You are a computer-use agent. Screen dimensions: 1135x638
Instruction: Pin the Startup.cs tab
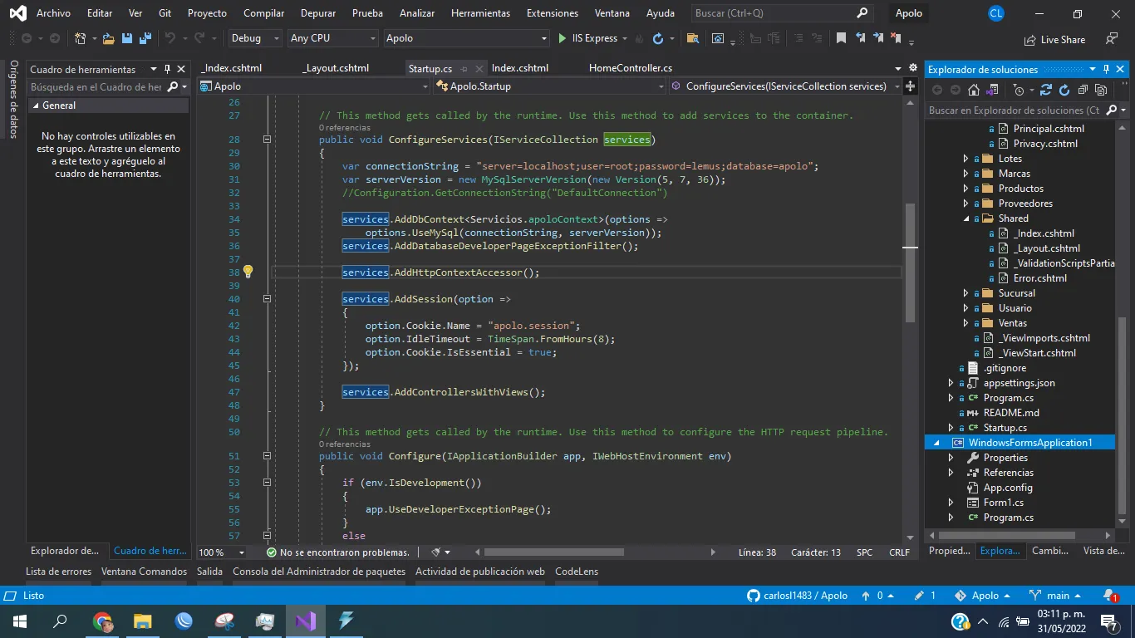point(464,69)
